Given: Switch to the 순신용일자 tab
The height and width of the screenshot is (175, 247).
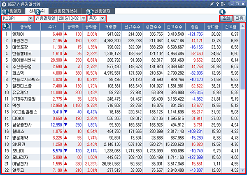Looking at the screenshot, I should [x=98, y=11].
